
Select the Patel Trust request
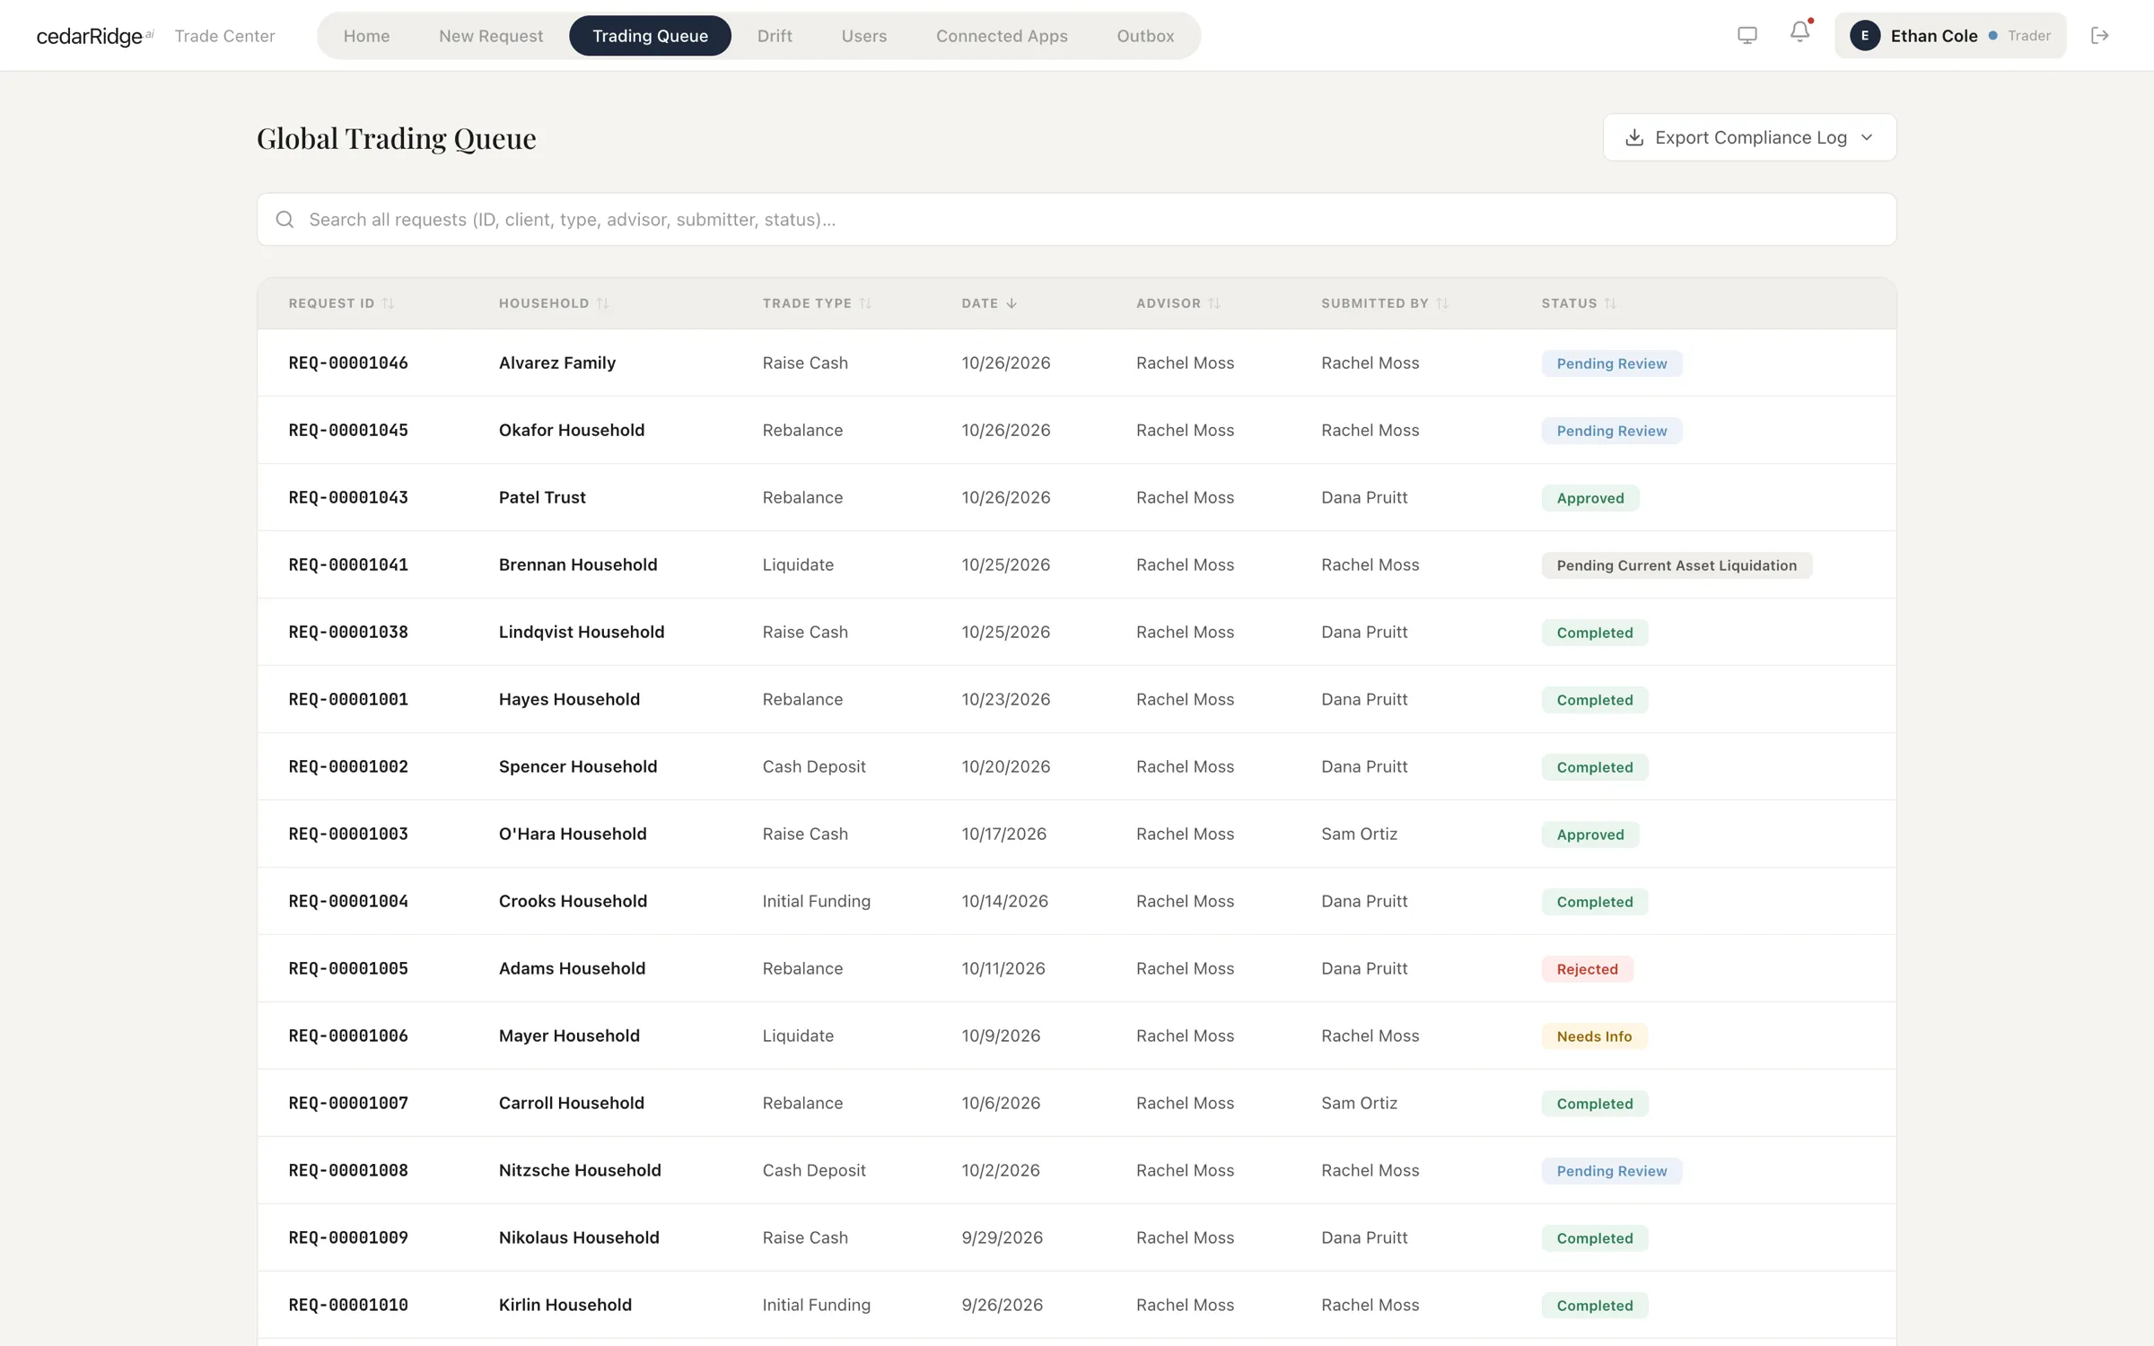(x=1076, y=498)
